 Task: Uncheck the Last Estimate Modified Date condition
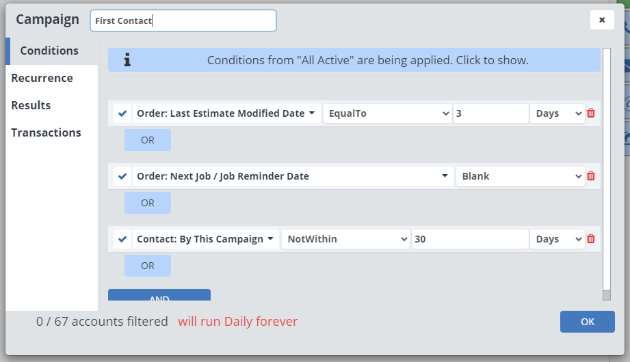[x=122, y=113]
